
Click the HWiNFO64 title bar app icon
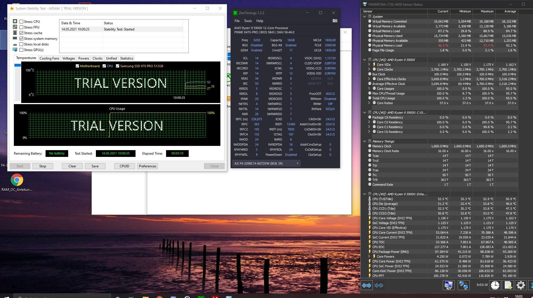(x=365, y=5)
